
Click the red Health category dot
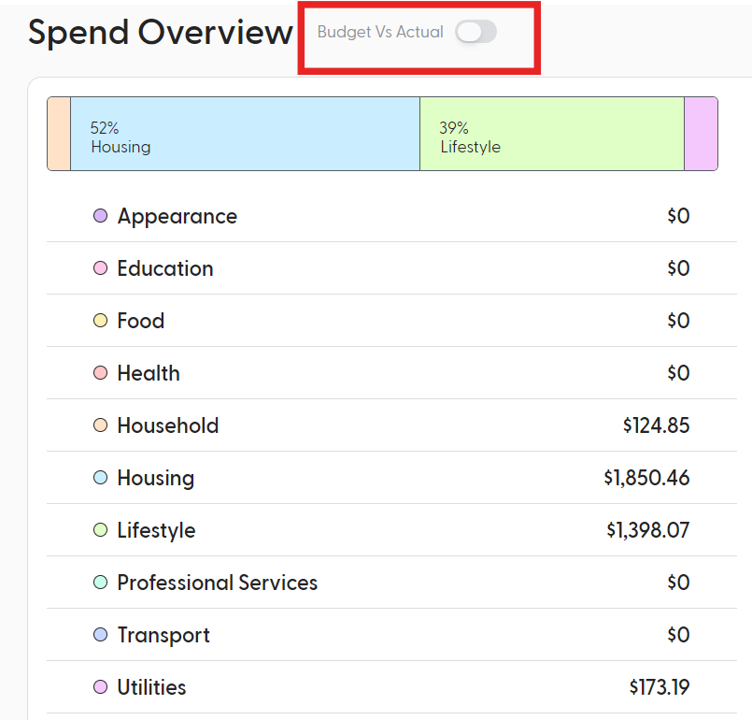tap(100, 372)
